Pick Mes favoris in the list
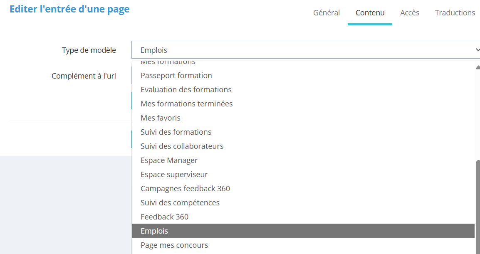Image resolution: width=480 pixels, height=254 pixels. click(x=161, y=118)
